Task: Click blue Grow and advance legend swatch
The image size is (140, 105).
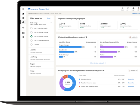Action: pyautogui.click(x=79, y=79)
